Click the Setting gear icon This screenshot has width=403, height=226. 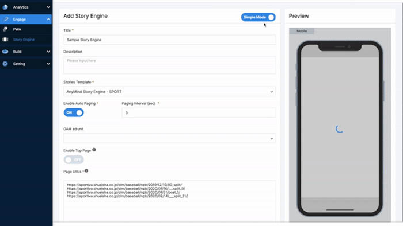point(5,64)
